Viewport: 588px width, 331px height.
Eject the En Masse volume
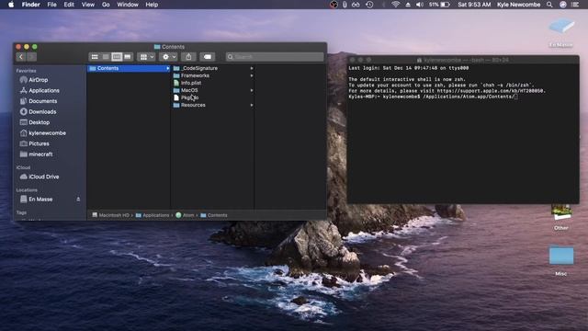[x=78, y=200]
